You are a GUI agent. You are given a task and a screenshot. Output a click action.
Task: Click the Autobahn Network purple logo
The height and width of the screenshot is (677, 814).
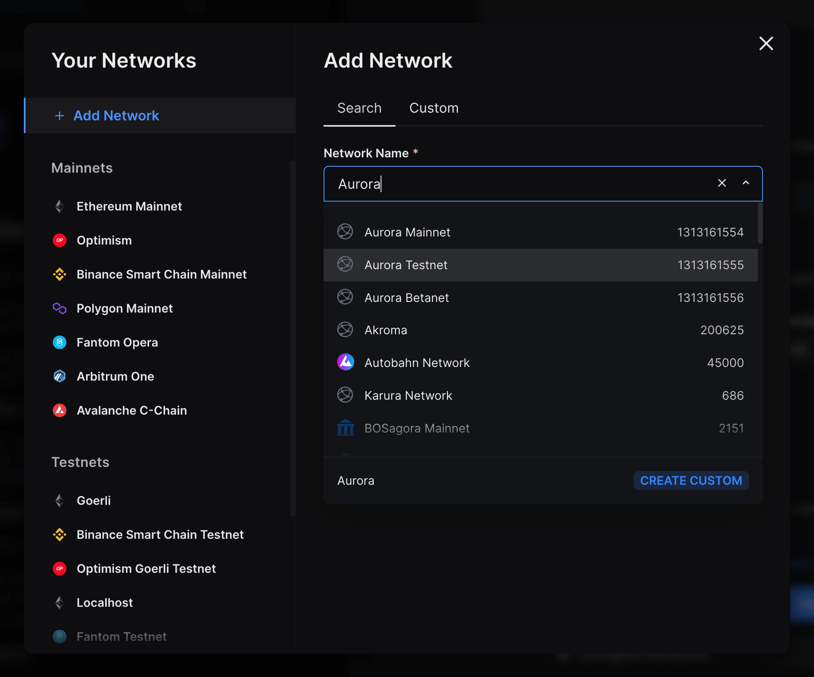pyautogui.click(x=345, y=362)
